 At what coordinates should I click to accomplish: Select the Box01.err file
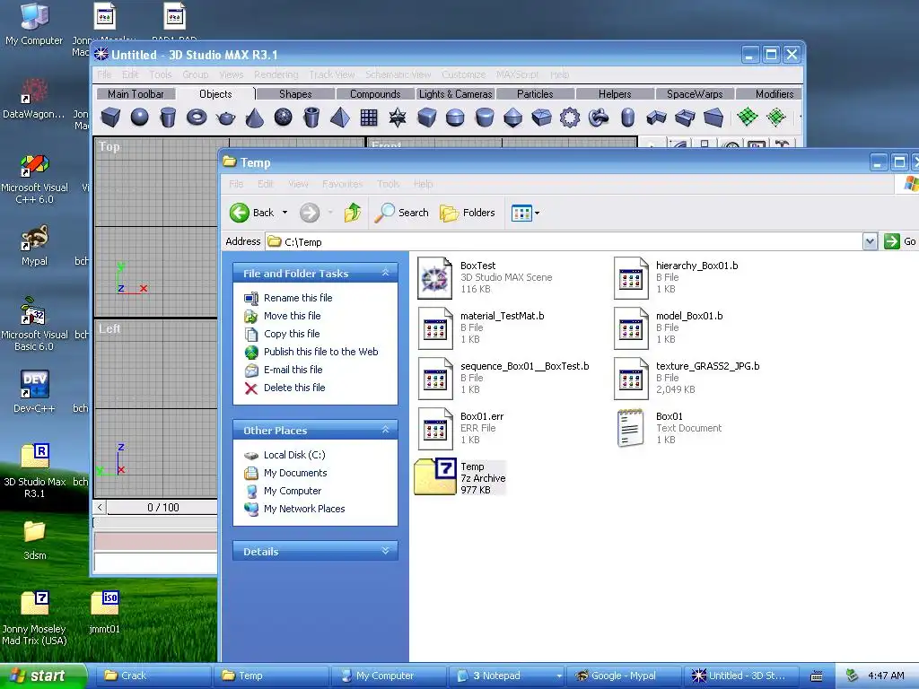click(x=460, y=428)
